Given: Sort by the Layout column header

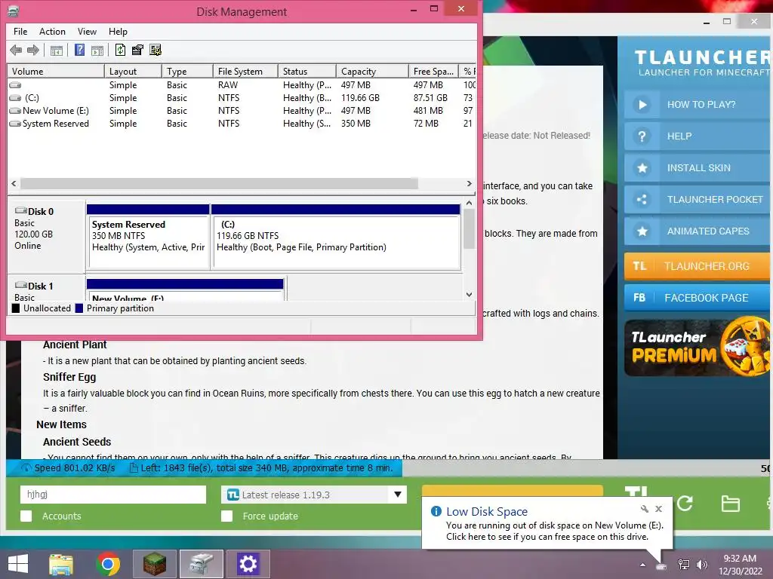Looking at the screenshot, I should tap(133, 72).
